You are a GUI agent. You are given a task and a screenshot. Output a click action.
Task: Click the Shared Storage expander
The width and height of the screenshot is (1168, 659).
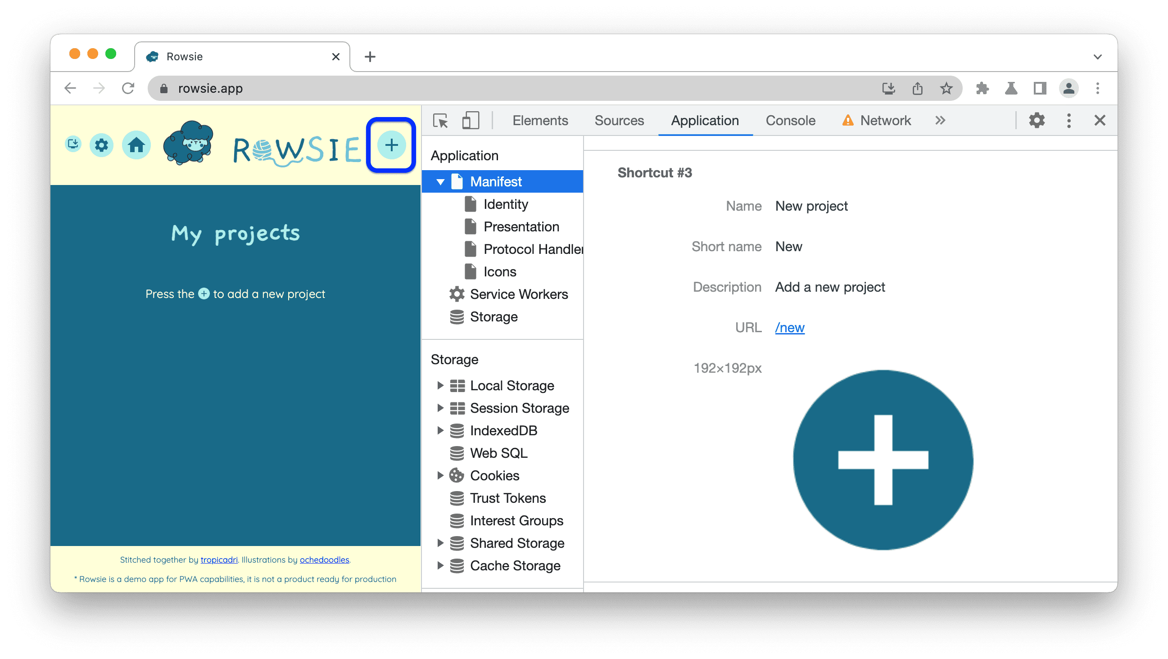[439, 543]
